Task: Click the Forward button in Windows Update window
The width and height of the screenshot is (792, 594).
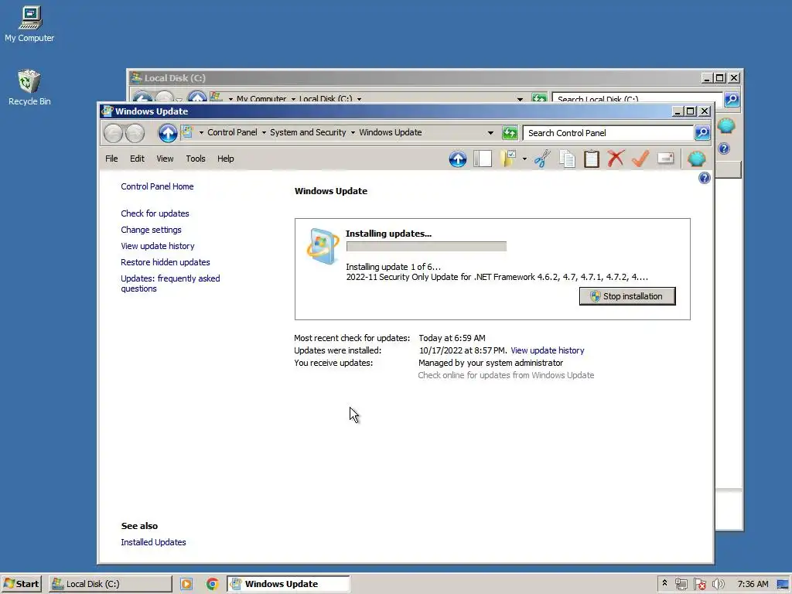Action: click(135, 133)
